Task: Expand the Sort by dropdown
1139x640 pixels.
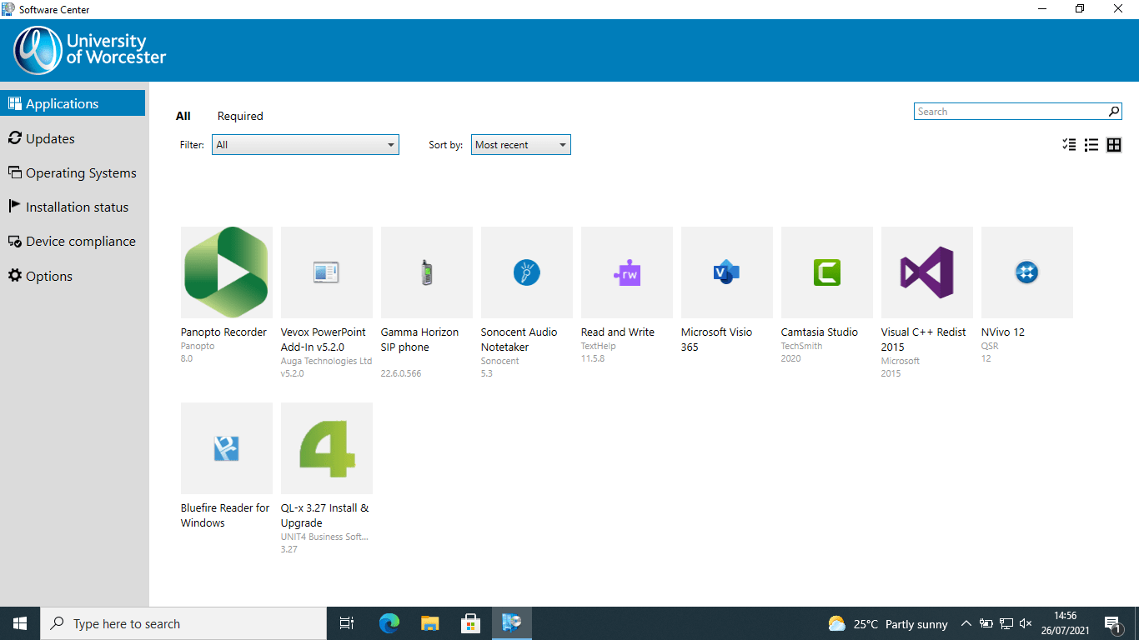Action: pyautogui.click(x=521, y=145)
